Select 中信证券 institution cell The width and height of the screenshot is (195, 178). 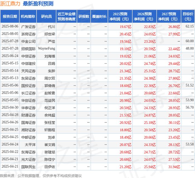[x=28, y=56]
